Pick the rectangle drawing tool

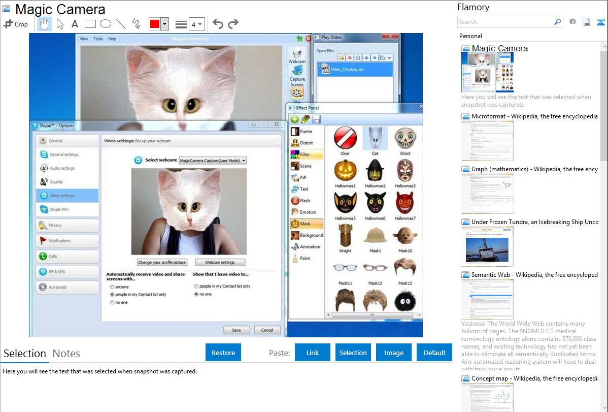click(90, 24)
